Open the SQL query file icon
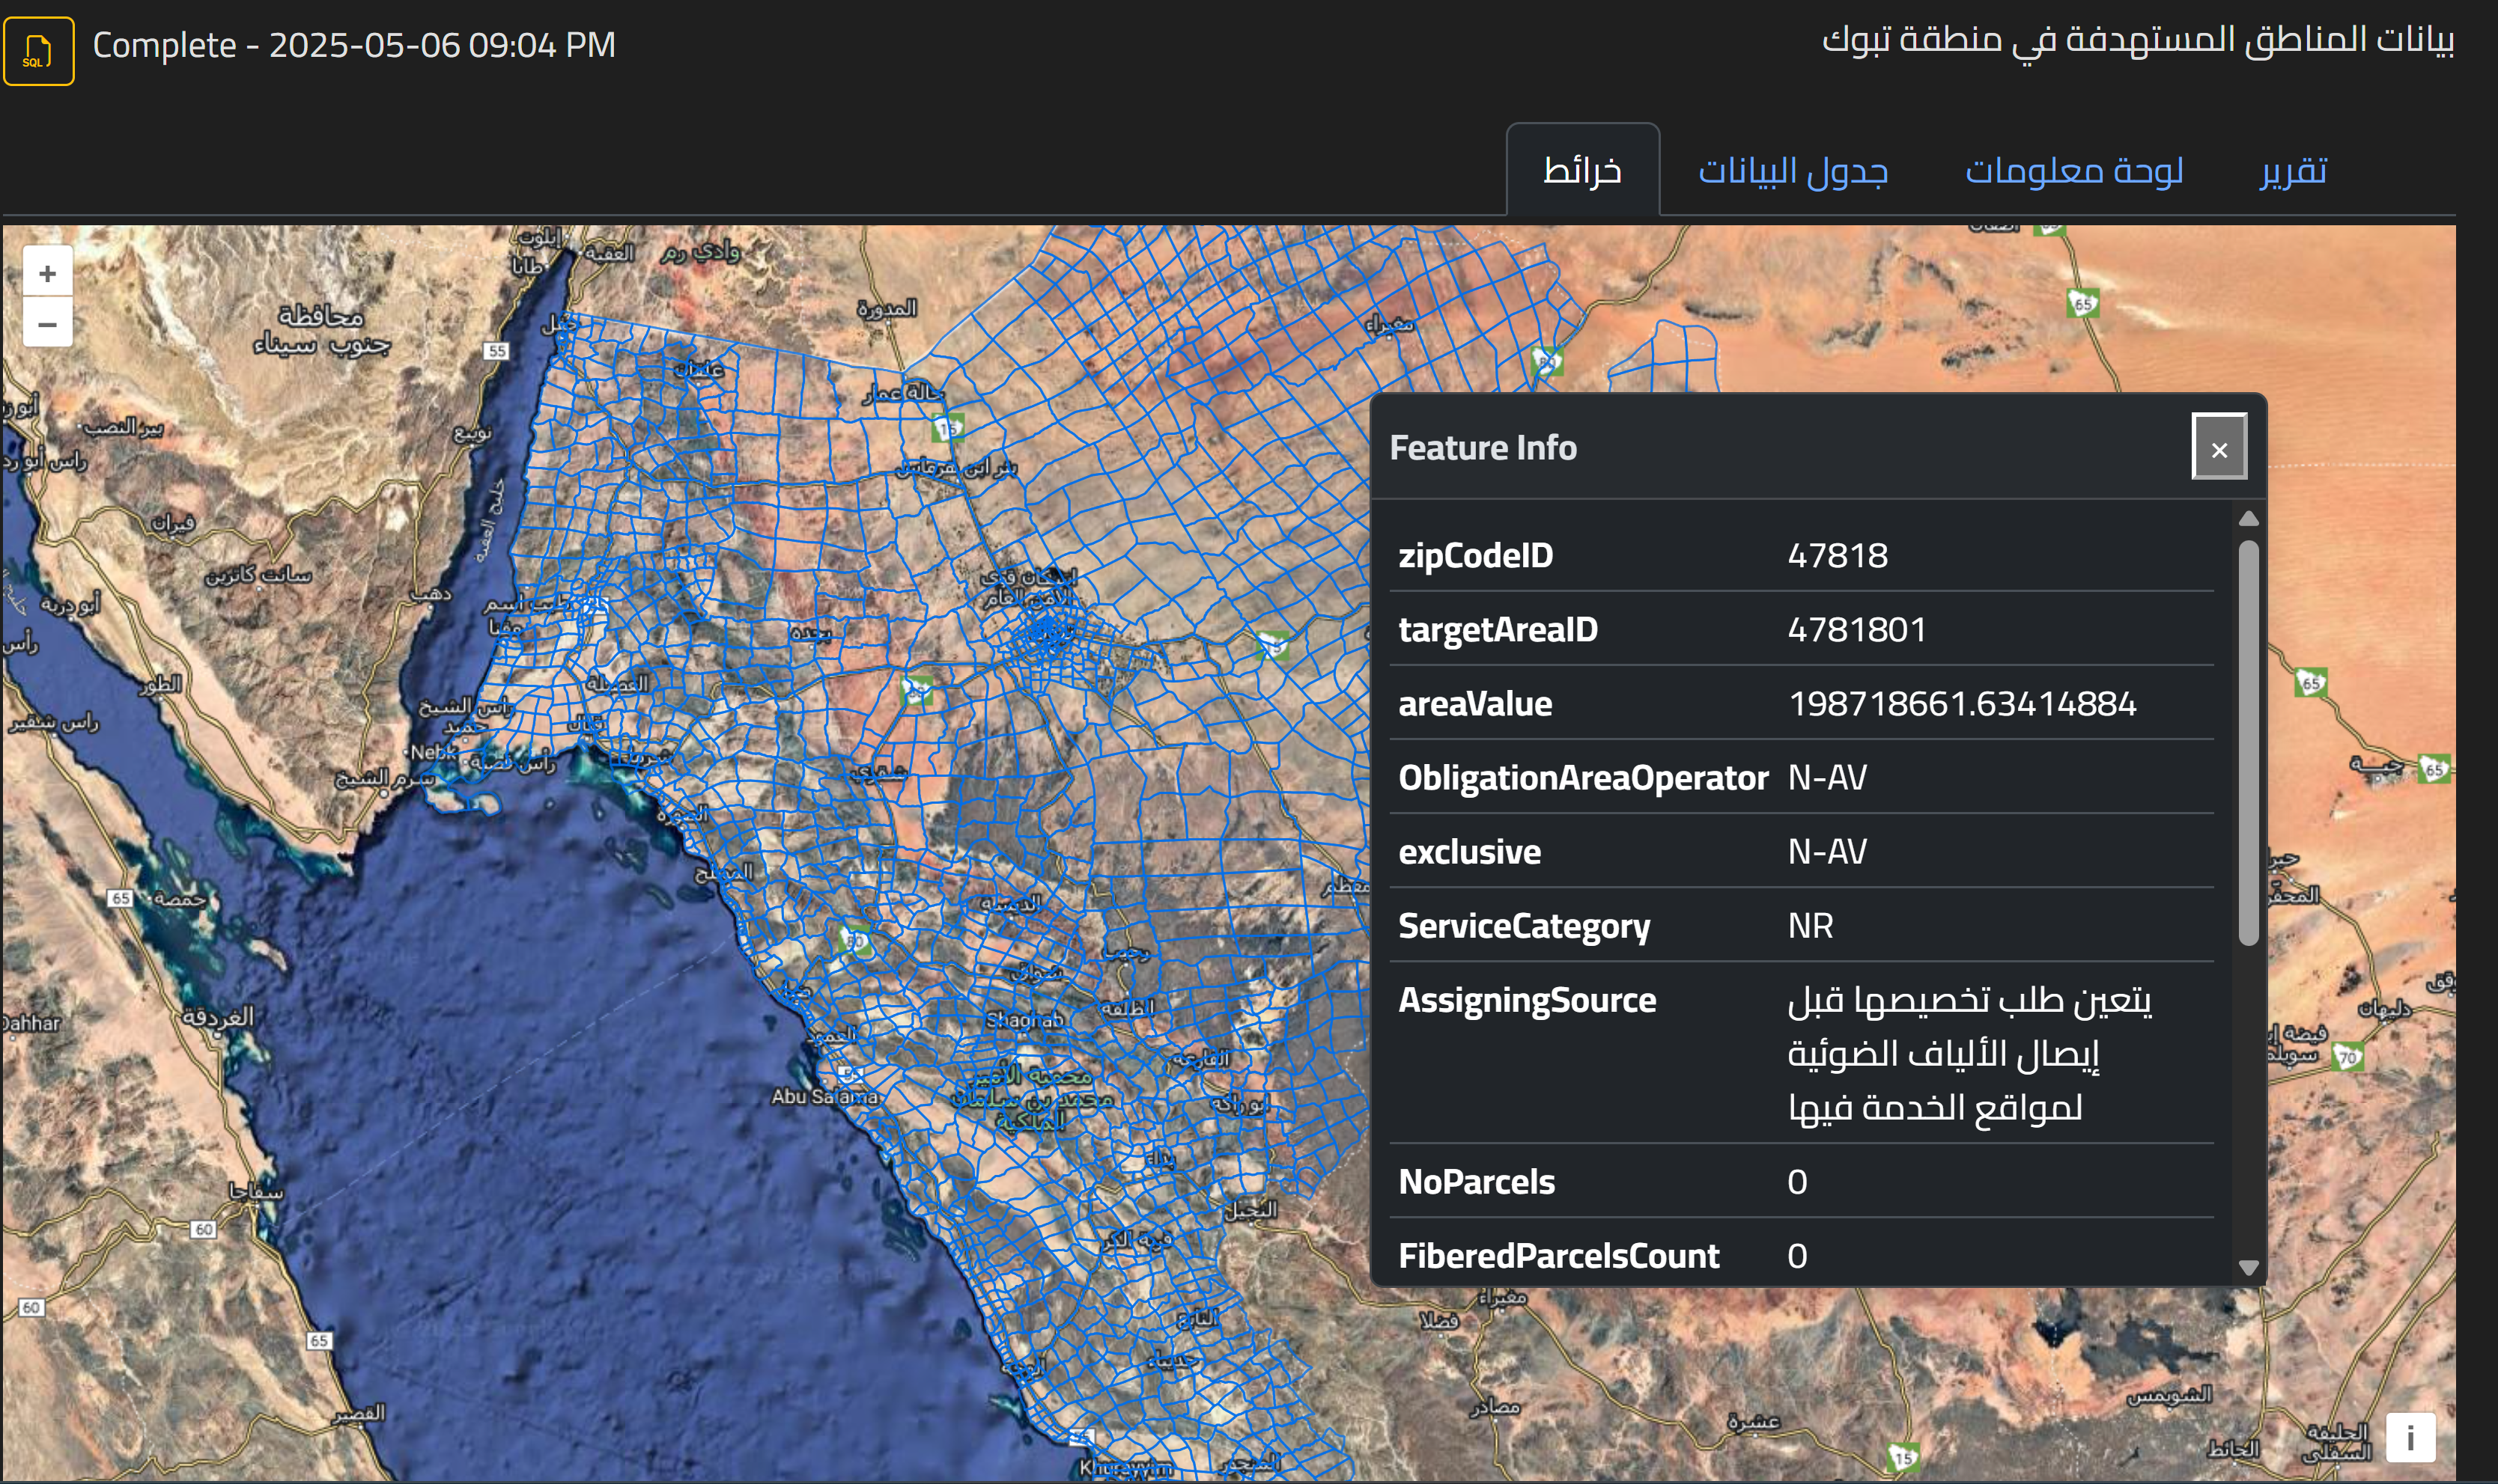 tap(38, 50)
